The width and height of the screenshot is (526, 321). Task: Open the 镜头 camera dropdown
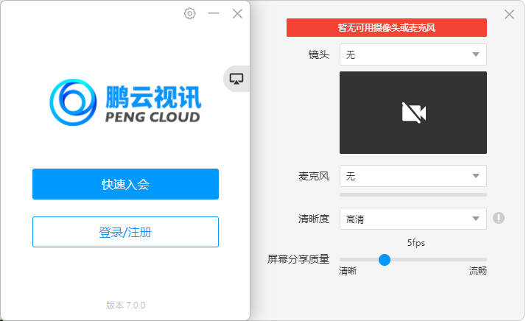[413, 54]
